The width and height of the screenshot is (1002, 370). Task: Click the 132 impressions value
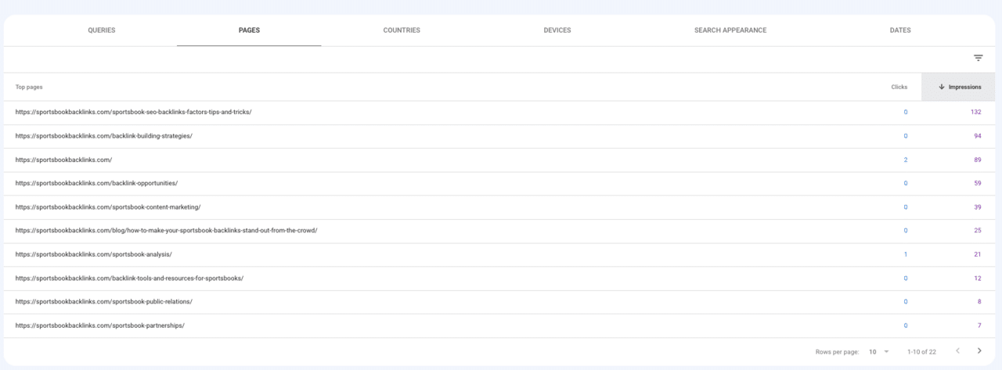976,113
